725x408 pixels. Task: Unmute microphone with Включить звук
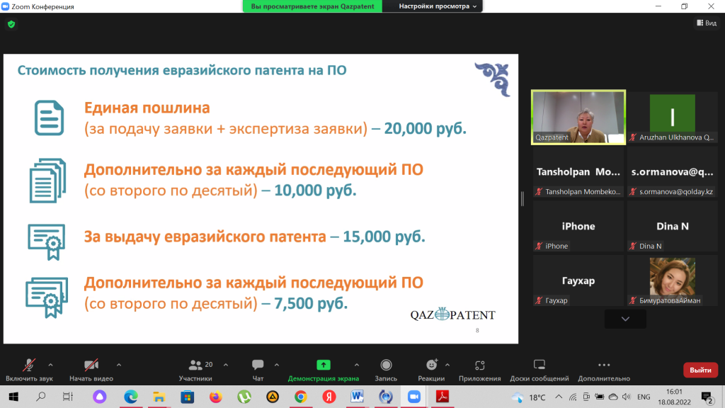[x=29, y=368]
